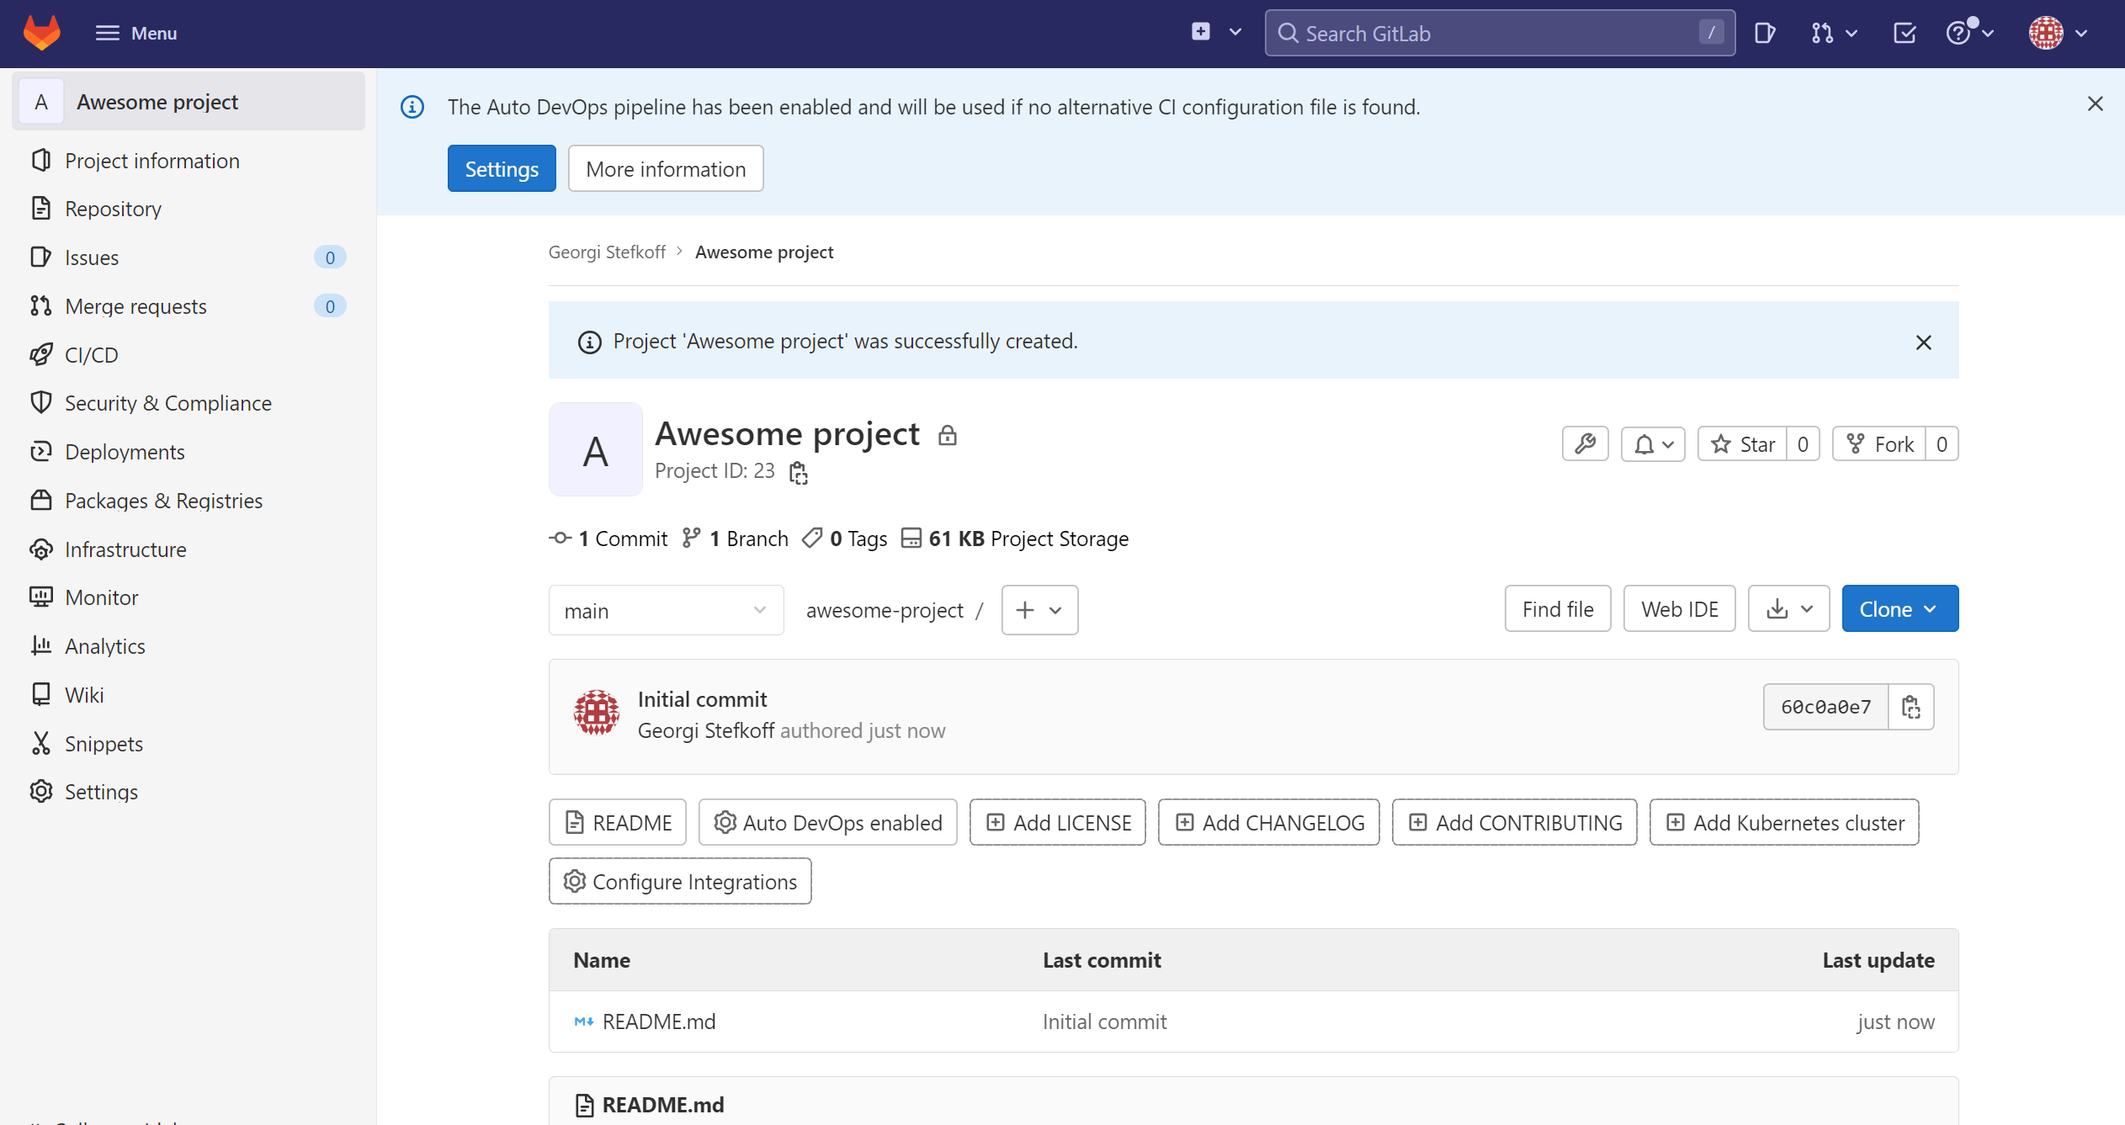Click Add LICENSE button
This screenshot has height=1125, width=2125.
coord(1058,822)
